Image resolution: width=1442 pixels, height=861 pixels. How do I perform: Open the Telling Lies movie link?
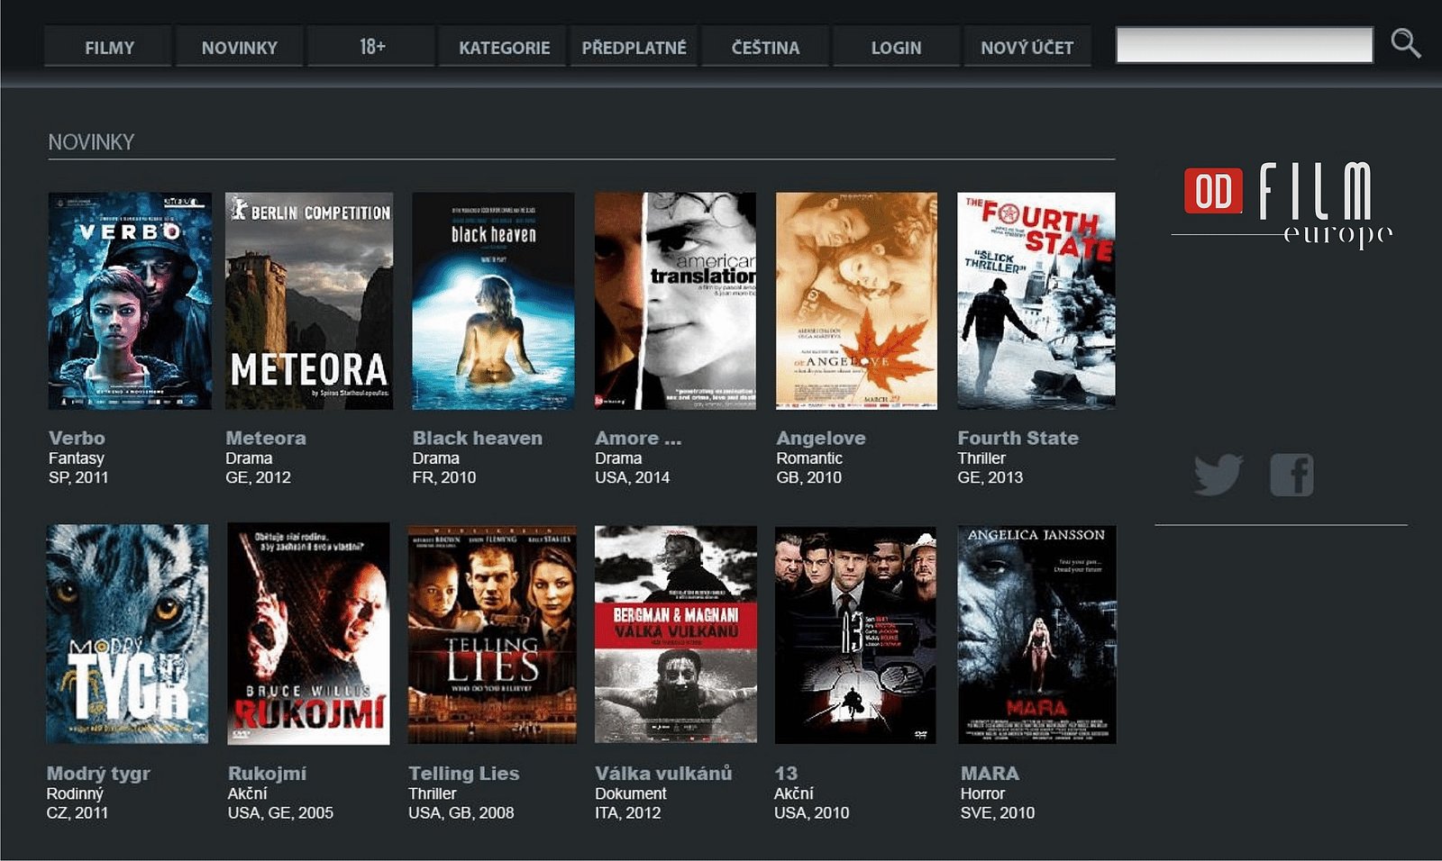[464, 773]
